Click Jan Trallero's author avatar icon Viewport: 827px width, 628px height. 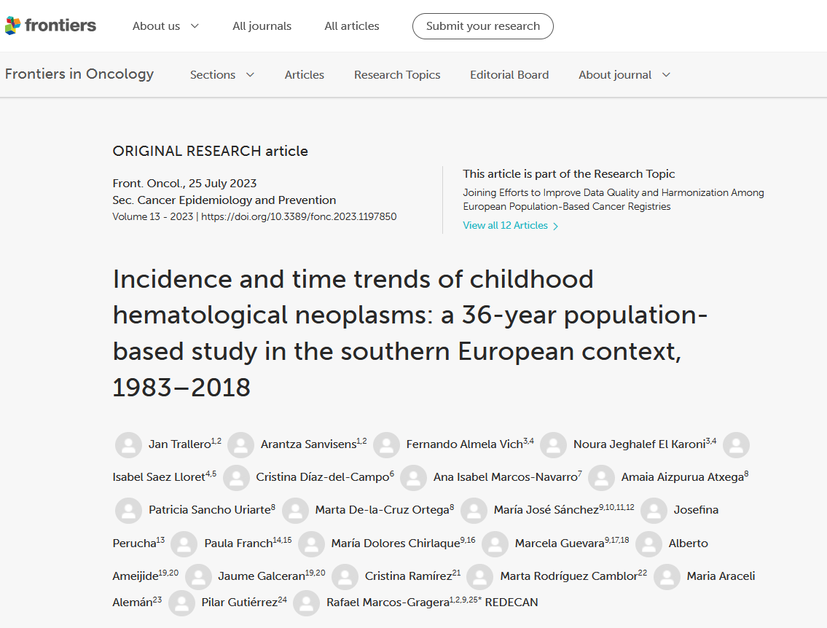[129, 444]
